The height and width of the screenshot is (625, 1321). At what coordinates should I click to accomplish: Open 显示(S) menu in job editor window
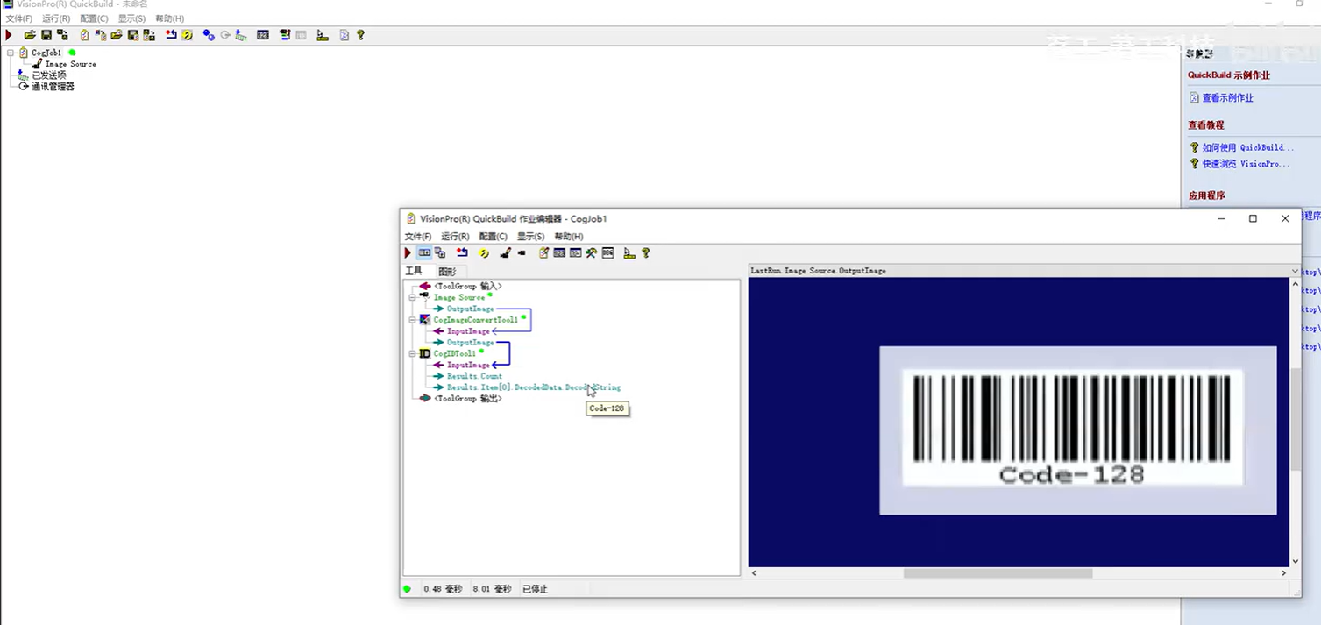pyautogui.click(x=530, y=237)
